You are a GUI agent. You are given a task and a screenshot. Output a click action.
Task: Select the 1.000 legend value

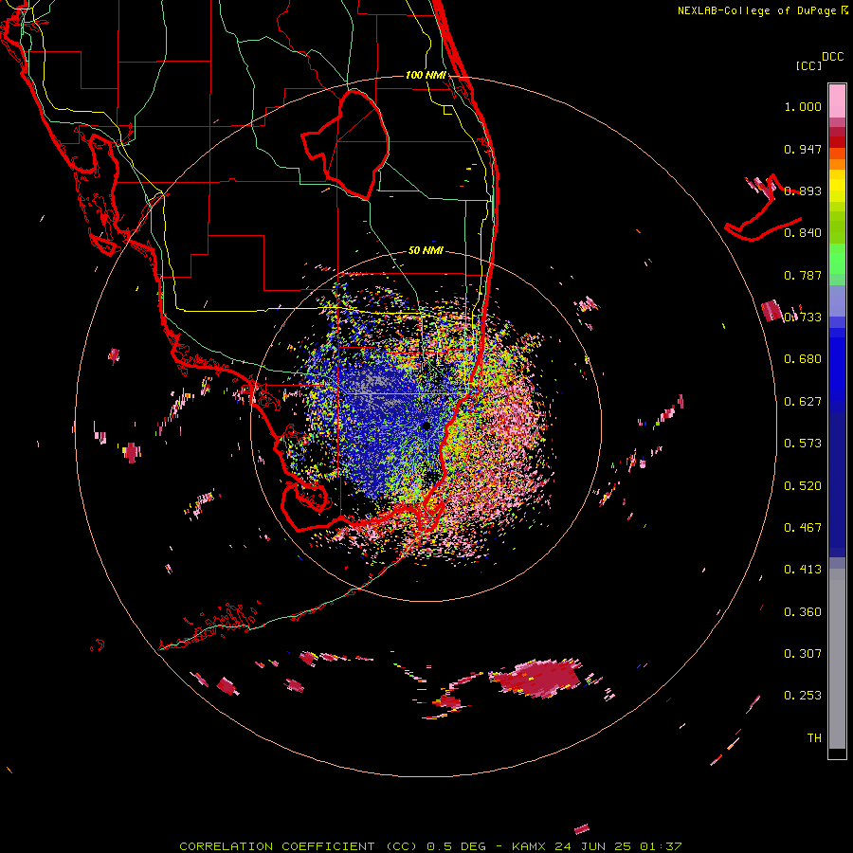click(x=803, y=106)
